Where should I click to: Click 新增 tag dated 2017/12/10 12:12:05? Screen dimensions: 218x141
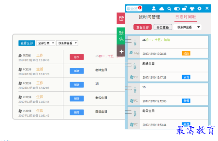click(186, 101)
